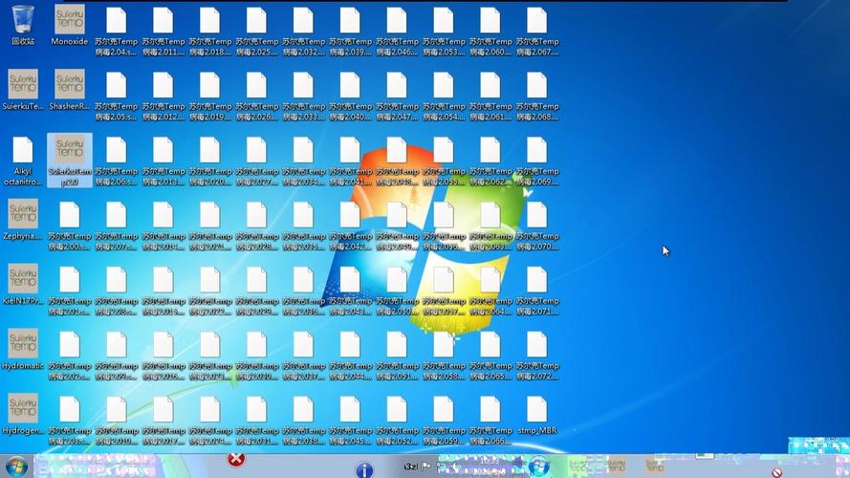Select file 苏尔壳Temp病毒2.047...
This screenshot has width=850, height=478.
tap(397, 96)
